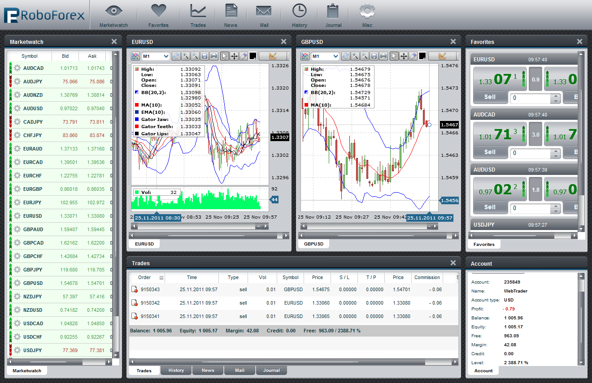
Task: Switch to History tab in Trades panel
Action: click(x=176, y=370)
